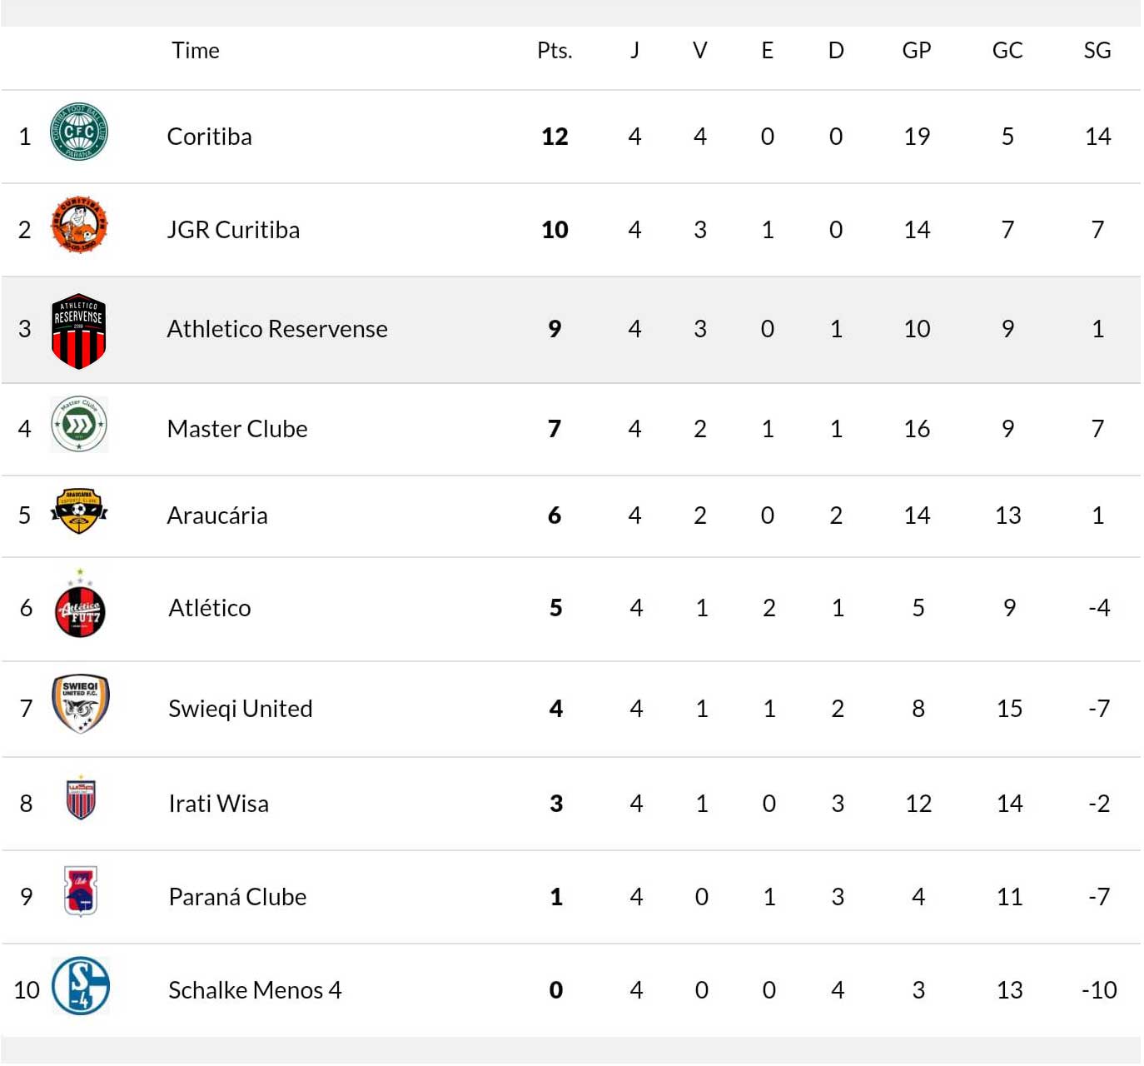Select the Paraná Clube crest
The height and width of the screenshot is (1066, 1144).
point(81,890)
